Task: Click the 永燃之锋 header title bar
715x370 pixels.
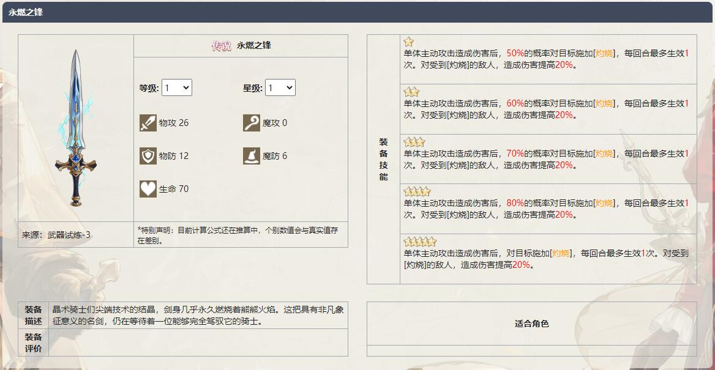Action: click(357, 12)
